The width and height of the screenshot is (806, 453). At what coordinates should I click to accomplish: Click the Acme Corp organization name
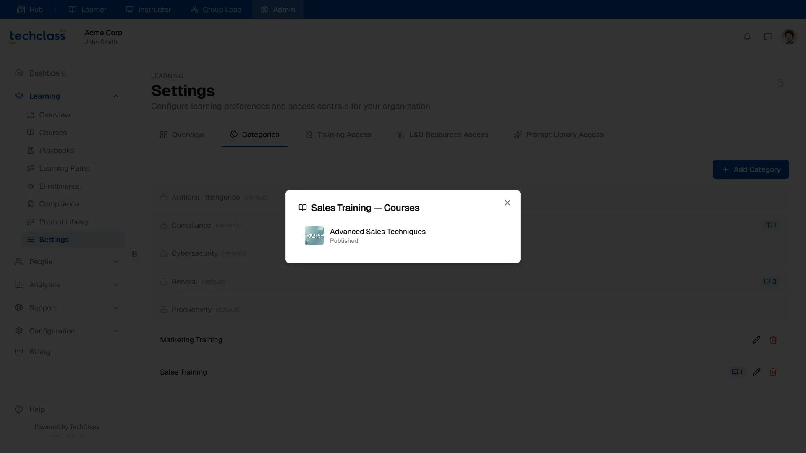103,33
